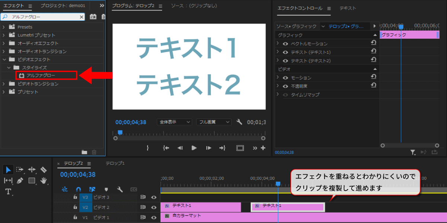
Task: Toggle sync lock on ビデオ 3
Action: [143, 197]
